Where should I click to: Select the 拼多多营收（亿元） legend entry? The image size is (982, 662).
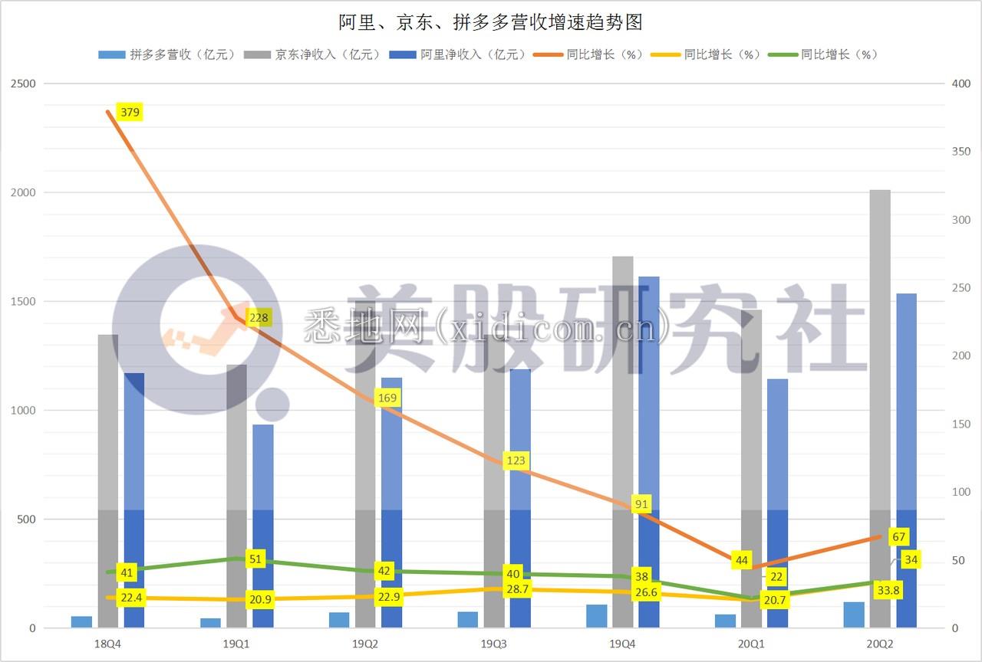[168, 54]
